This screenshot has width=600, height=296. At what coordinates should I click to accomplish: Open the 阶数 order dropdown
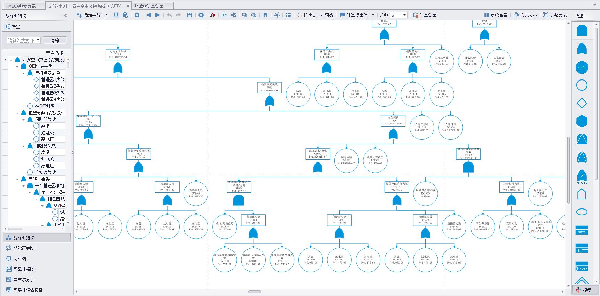click(x=404, y=15)
